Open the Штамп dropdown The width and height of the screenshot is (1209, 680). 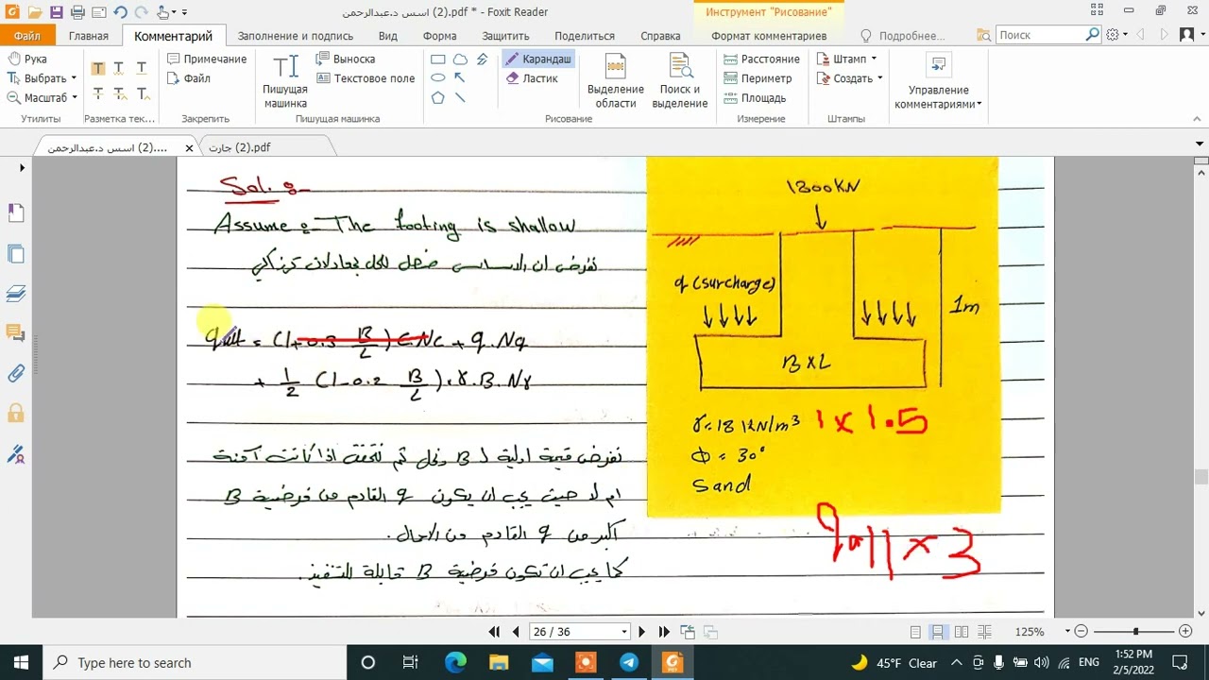[847, 59]
